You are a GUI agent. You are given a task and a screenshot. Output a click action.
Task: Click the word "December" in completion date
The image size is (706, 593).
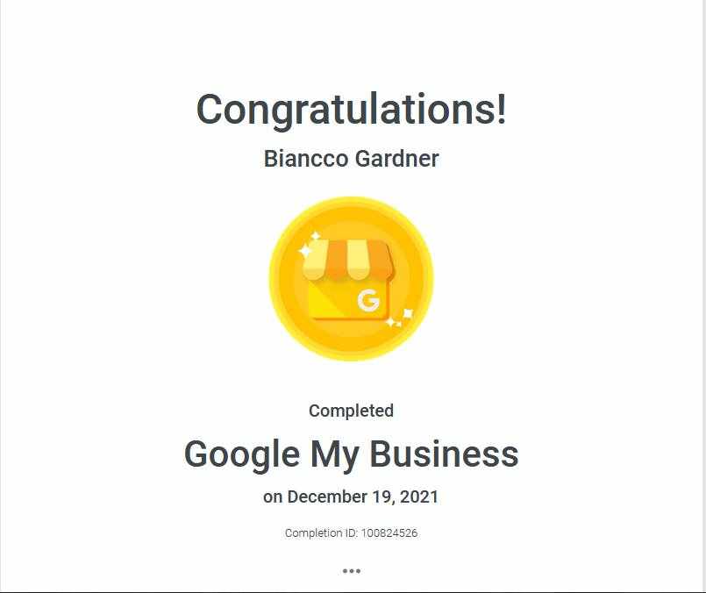point(329,497)
